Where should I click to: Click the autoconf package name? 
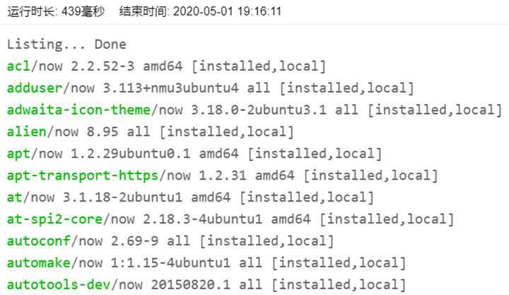39,241
